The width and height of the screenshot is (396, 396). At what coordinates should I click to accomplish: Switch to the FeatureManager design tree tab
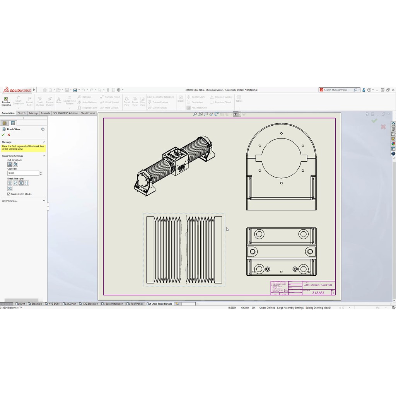[5, 123]
